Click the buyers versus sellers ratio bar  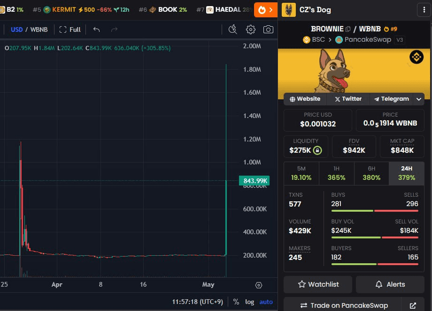(375, 264)
